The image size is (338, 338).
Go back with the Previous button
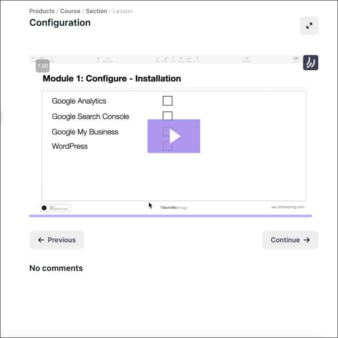[57, 240]
